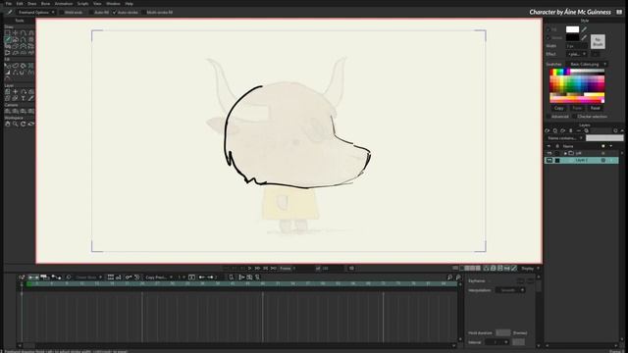Click the white Fill color swatch
This screenshot has width=628, height=353.
[x=572, y=29]
